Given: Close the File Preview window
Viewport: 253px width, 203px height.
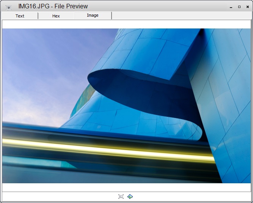Looking at the screenshot, I should [x=248, y=7].
